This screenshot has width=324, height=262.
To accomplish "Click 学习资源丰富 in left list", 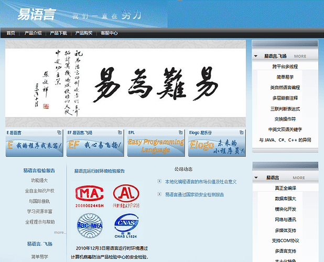I will click(39, 211).
